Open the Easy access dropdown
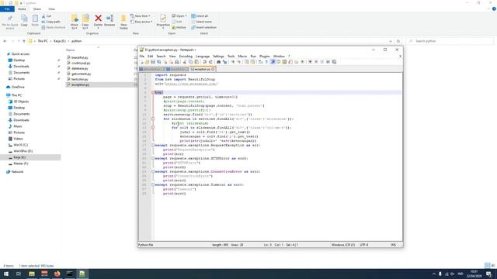Viewport: 497px width, 279px height. [x=141, y=22]
